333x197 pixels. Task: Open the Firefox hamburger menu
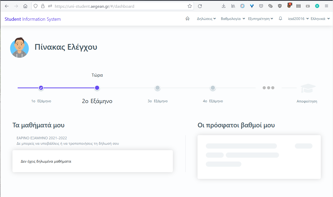[x=327, y=6]
